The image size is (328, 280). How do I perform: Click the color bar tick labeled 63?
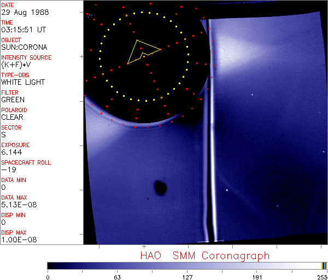coord(117,277)
